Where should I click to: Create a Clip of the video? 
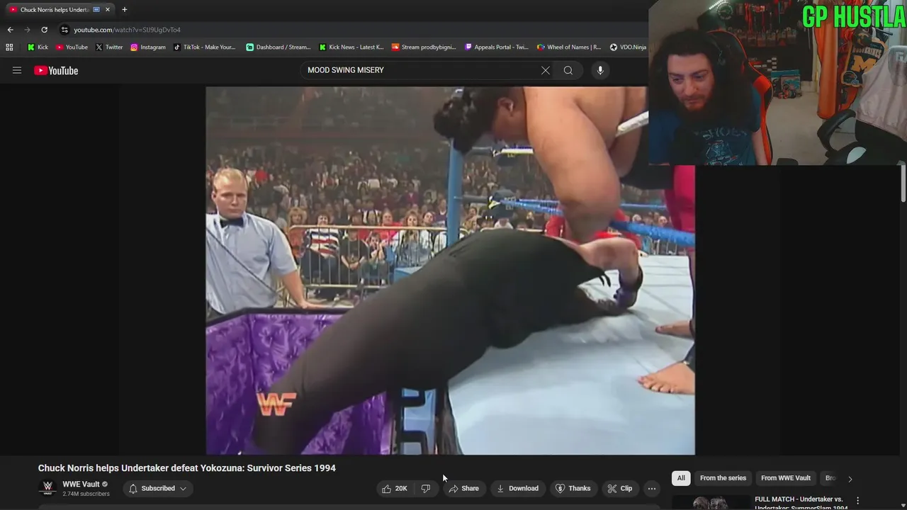619,488
